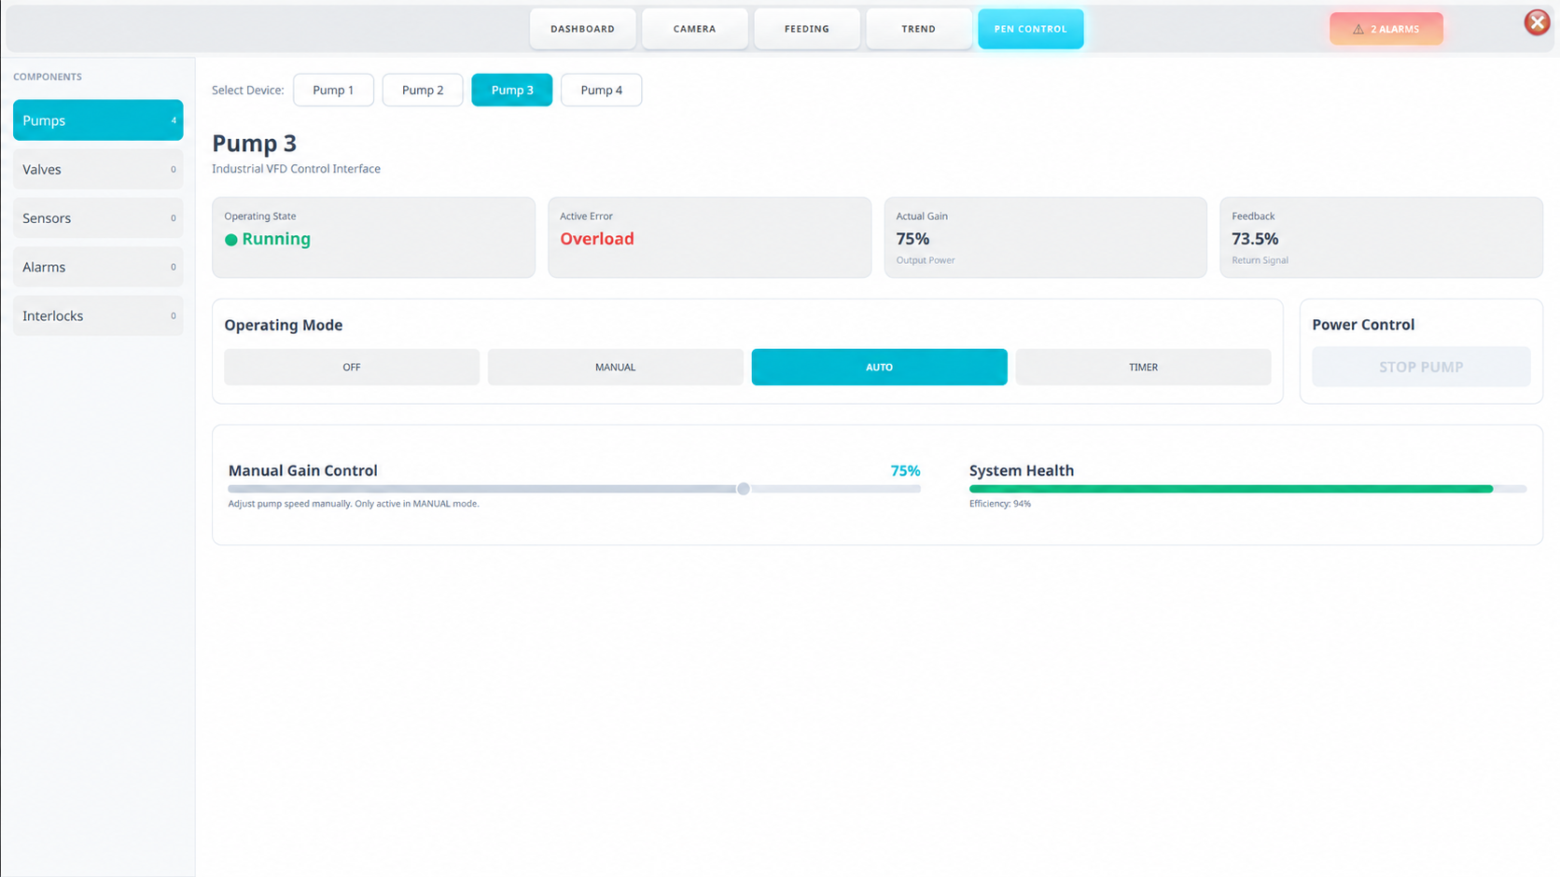This screenshot has height=877, width=1560.
Task: Close the panel with the red X icon
Action: [1537, 22]
